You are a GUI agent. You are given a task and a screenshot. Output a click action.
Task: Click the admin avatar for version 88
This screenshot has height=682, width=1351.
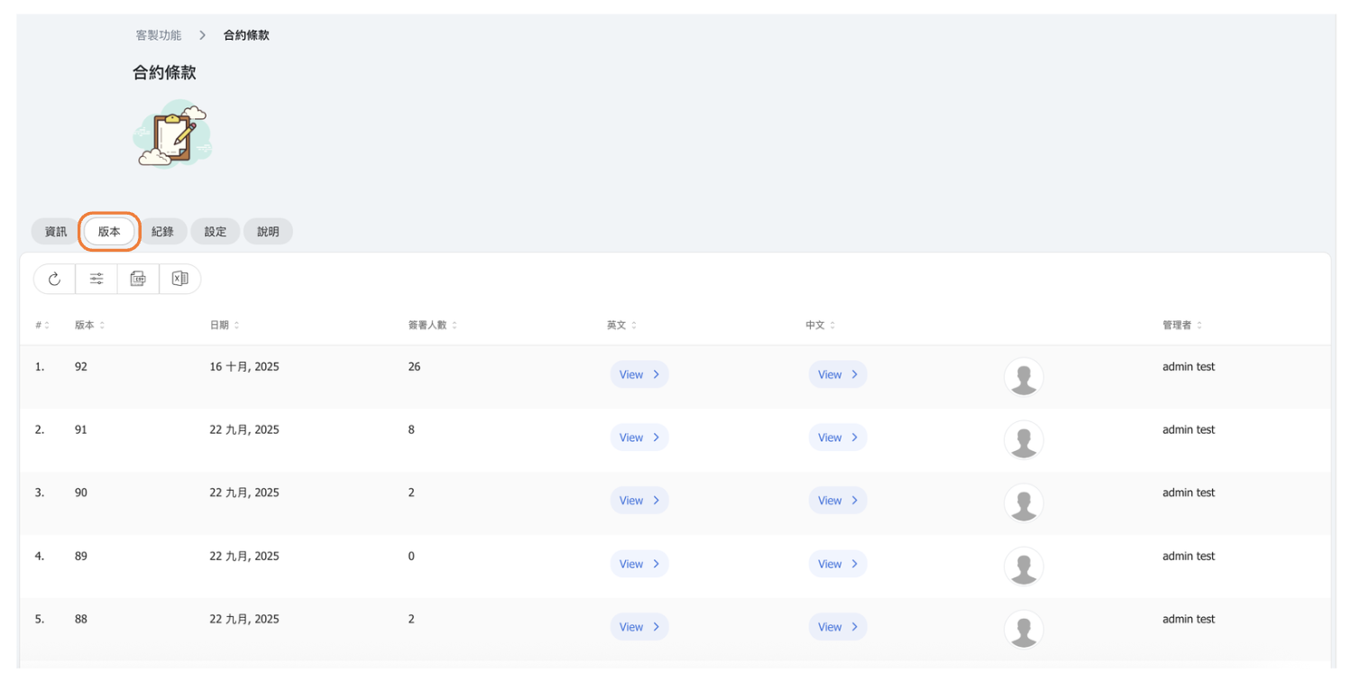[1023, 629]
